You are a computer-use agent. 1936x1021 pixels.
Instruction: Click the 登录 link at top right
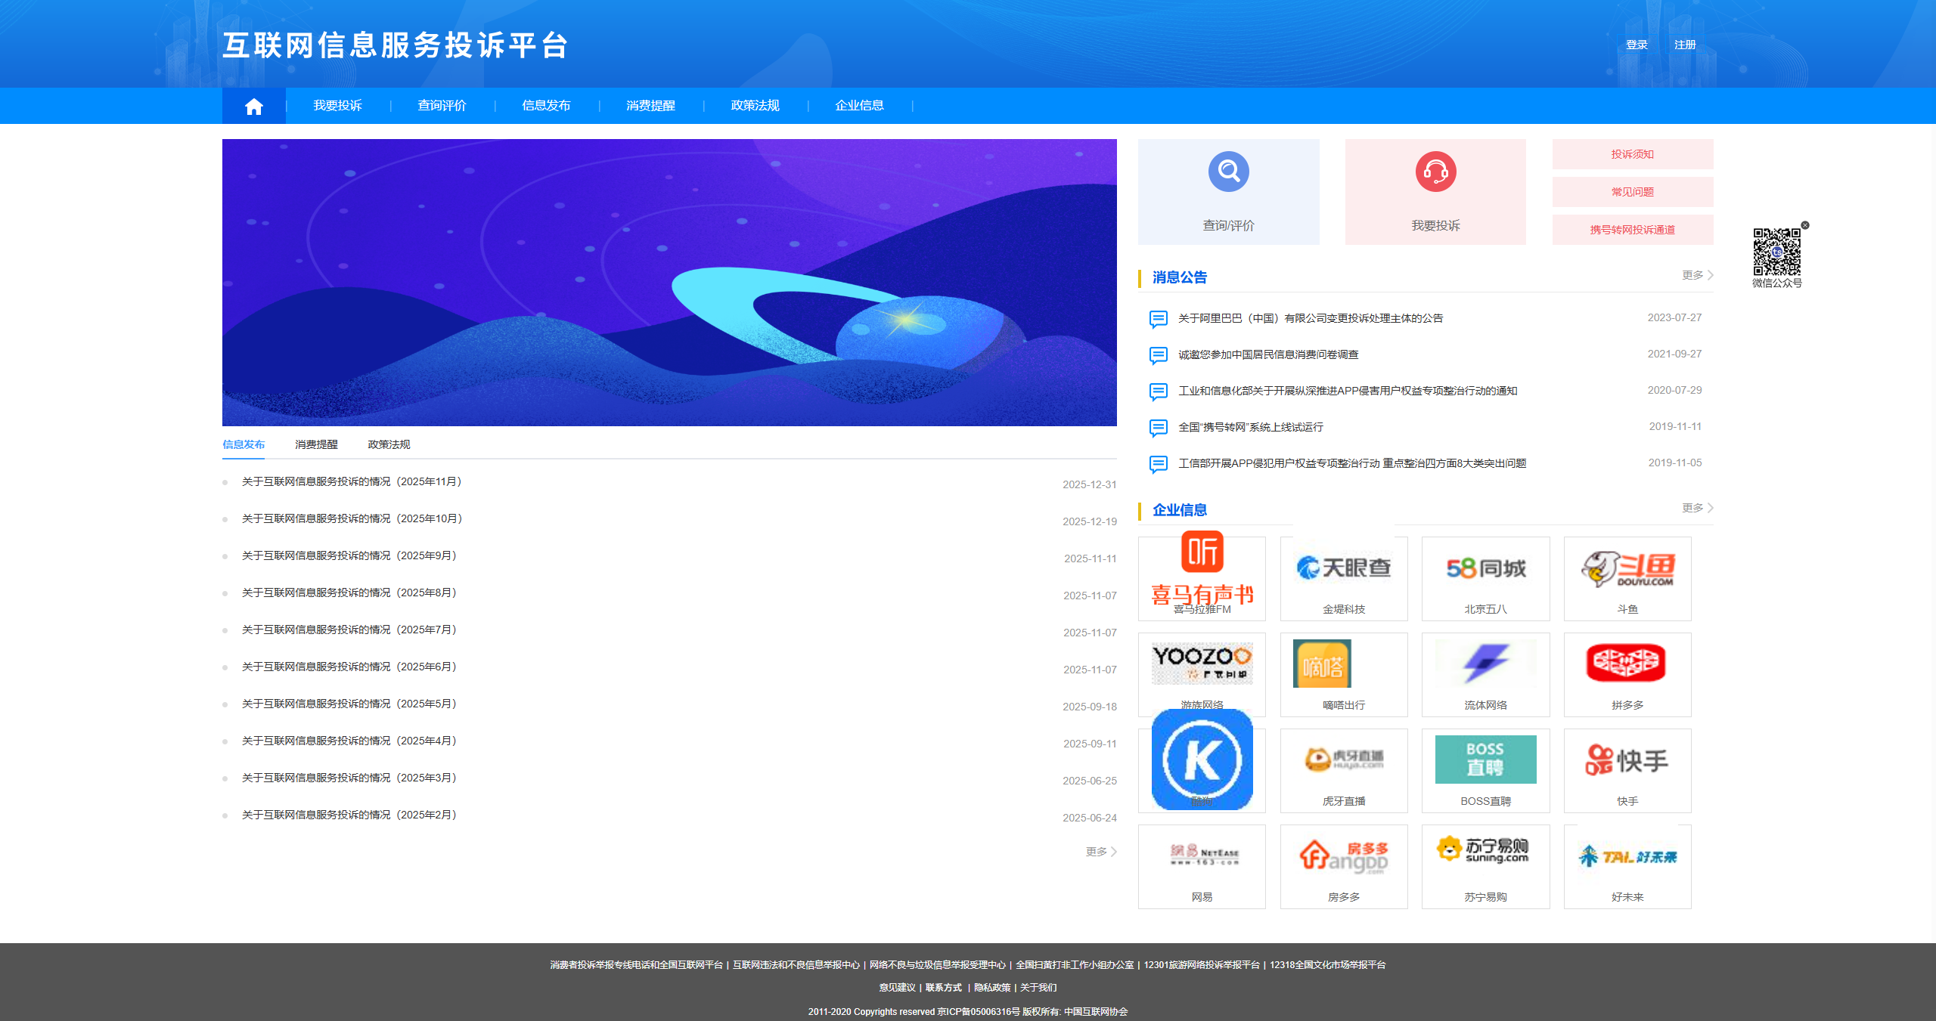pos(1637,45)
